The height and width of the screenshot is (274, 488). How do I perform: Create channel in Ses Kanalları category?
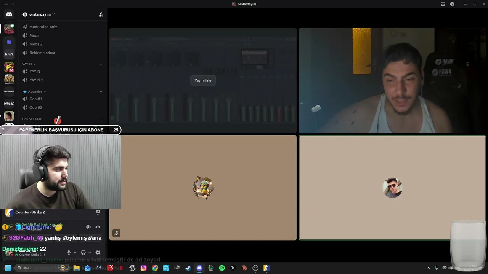coord(101,119)
